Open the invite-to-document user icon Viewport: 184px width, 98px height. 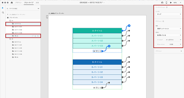pyautogui.click(x=162, y=3)
